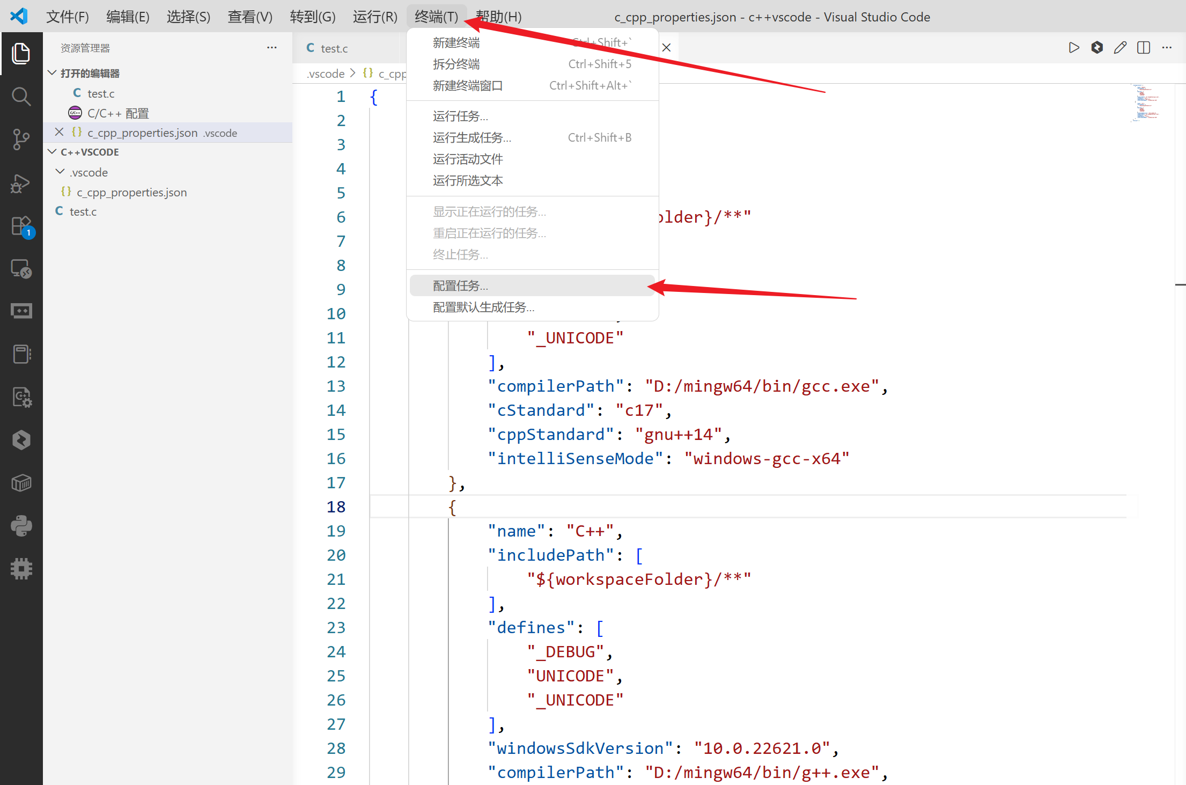The width and height of the screenshot is (1186, 785).
Task: Switch to the test.c editor tab
Action: [347, 48]
